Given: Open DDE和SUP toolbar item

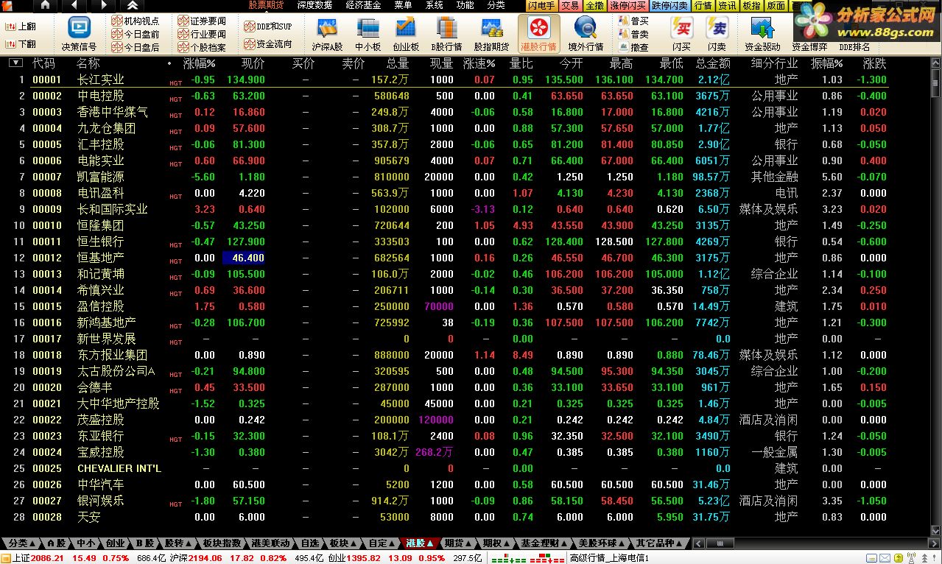Looking at the screenshot, I should [x=268, y=27].
